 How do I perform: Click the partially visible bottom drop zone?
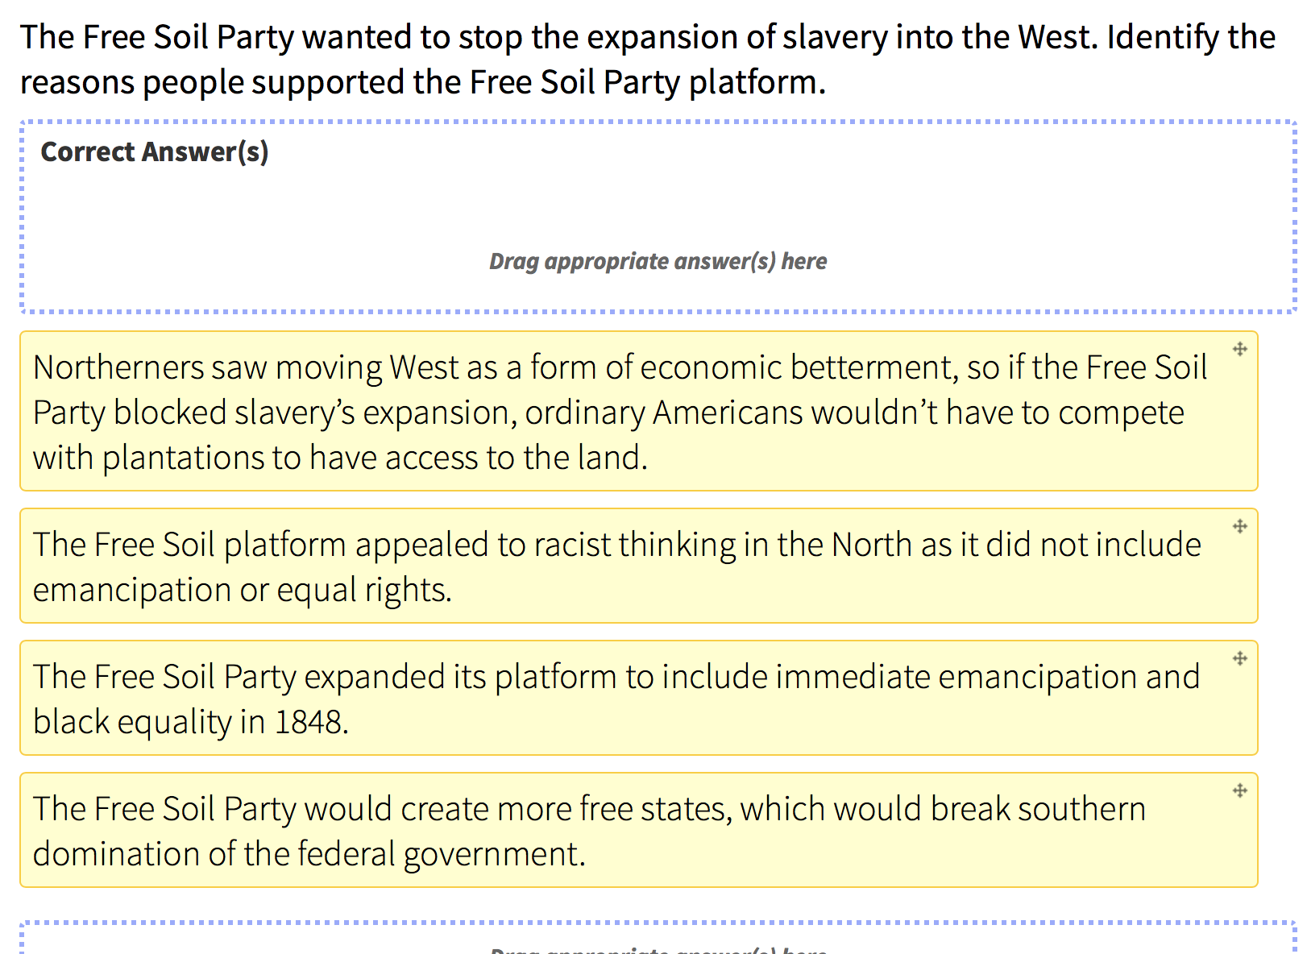pos(658,938)
